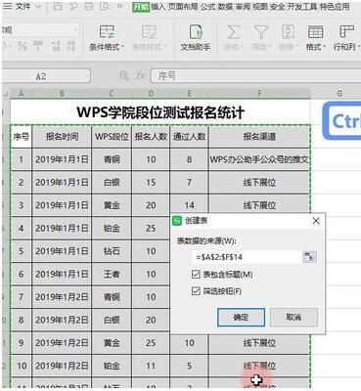The image size is (361, 391).
Task: Click 取消 to cancel table creation
Action: 293,317
